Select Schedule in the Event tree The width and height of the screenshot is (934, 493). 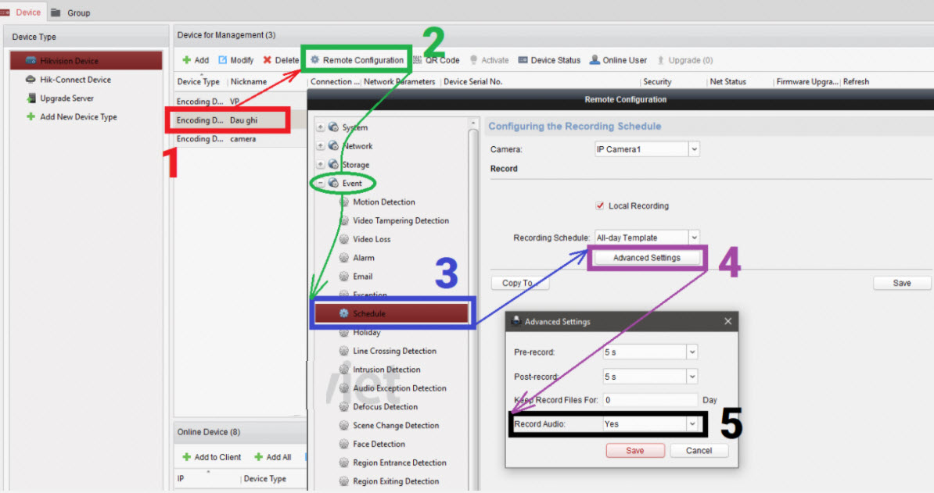pyautogui.click(x=369, y=314)
